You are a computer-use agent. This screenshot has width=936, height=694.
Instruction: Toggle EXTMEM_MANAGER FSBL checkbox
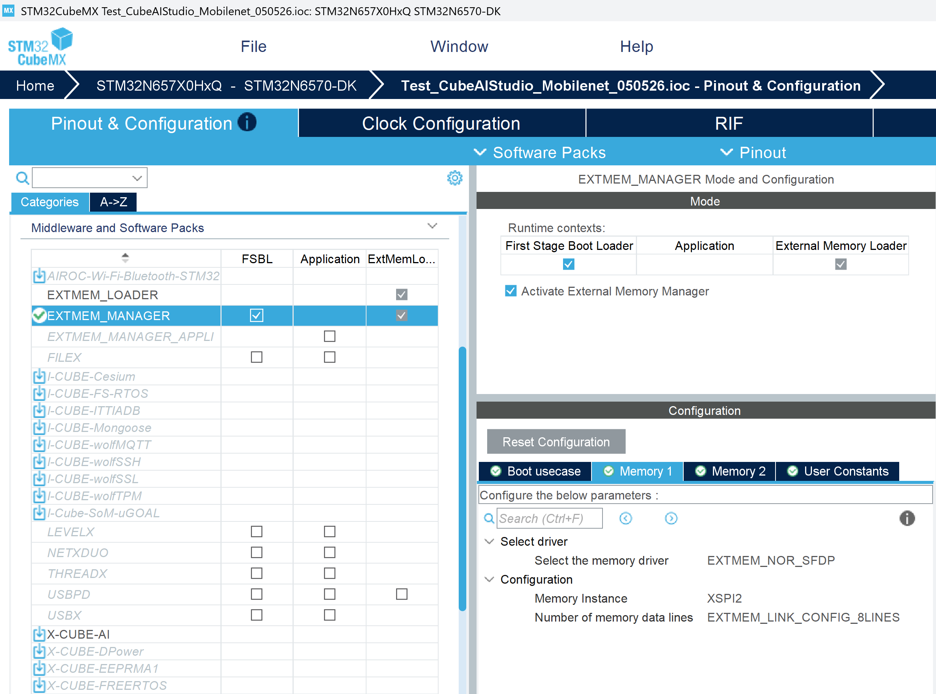256,316
